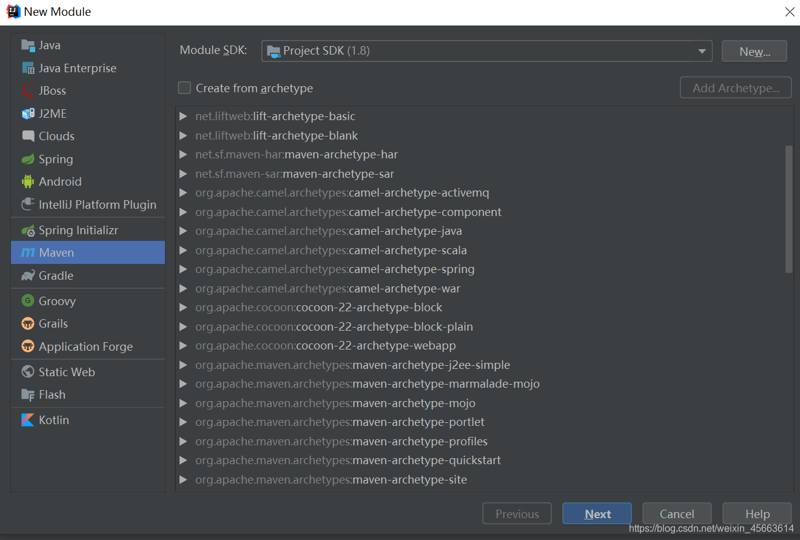Expand maven-archetype-har node
Screen dimensions: 800x540
[x=184, y=155]
